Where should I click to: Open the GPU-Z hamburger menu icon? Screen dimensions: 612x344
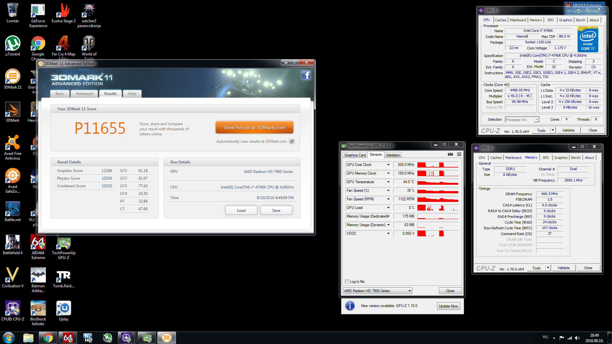(x=459, y=154)
